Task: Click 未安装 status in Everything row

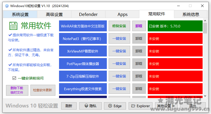Action: coord(175,89)
